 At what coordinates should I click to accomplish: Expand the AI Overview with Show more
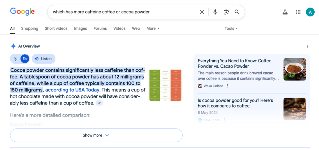(96, 135)
